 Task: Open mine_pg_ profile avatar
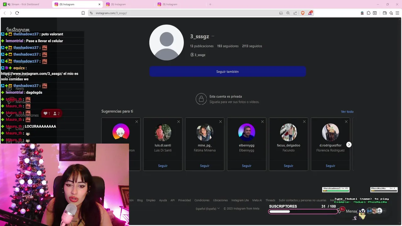tap(205, 132)
